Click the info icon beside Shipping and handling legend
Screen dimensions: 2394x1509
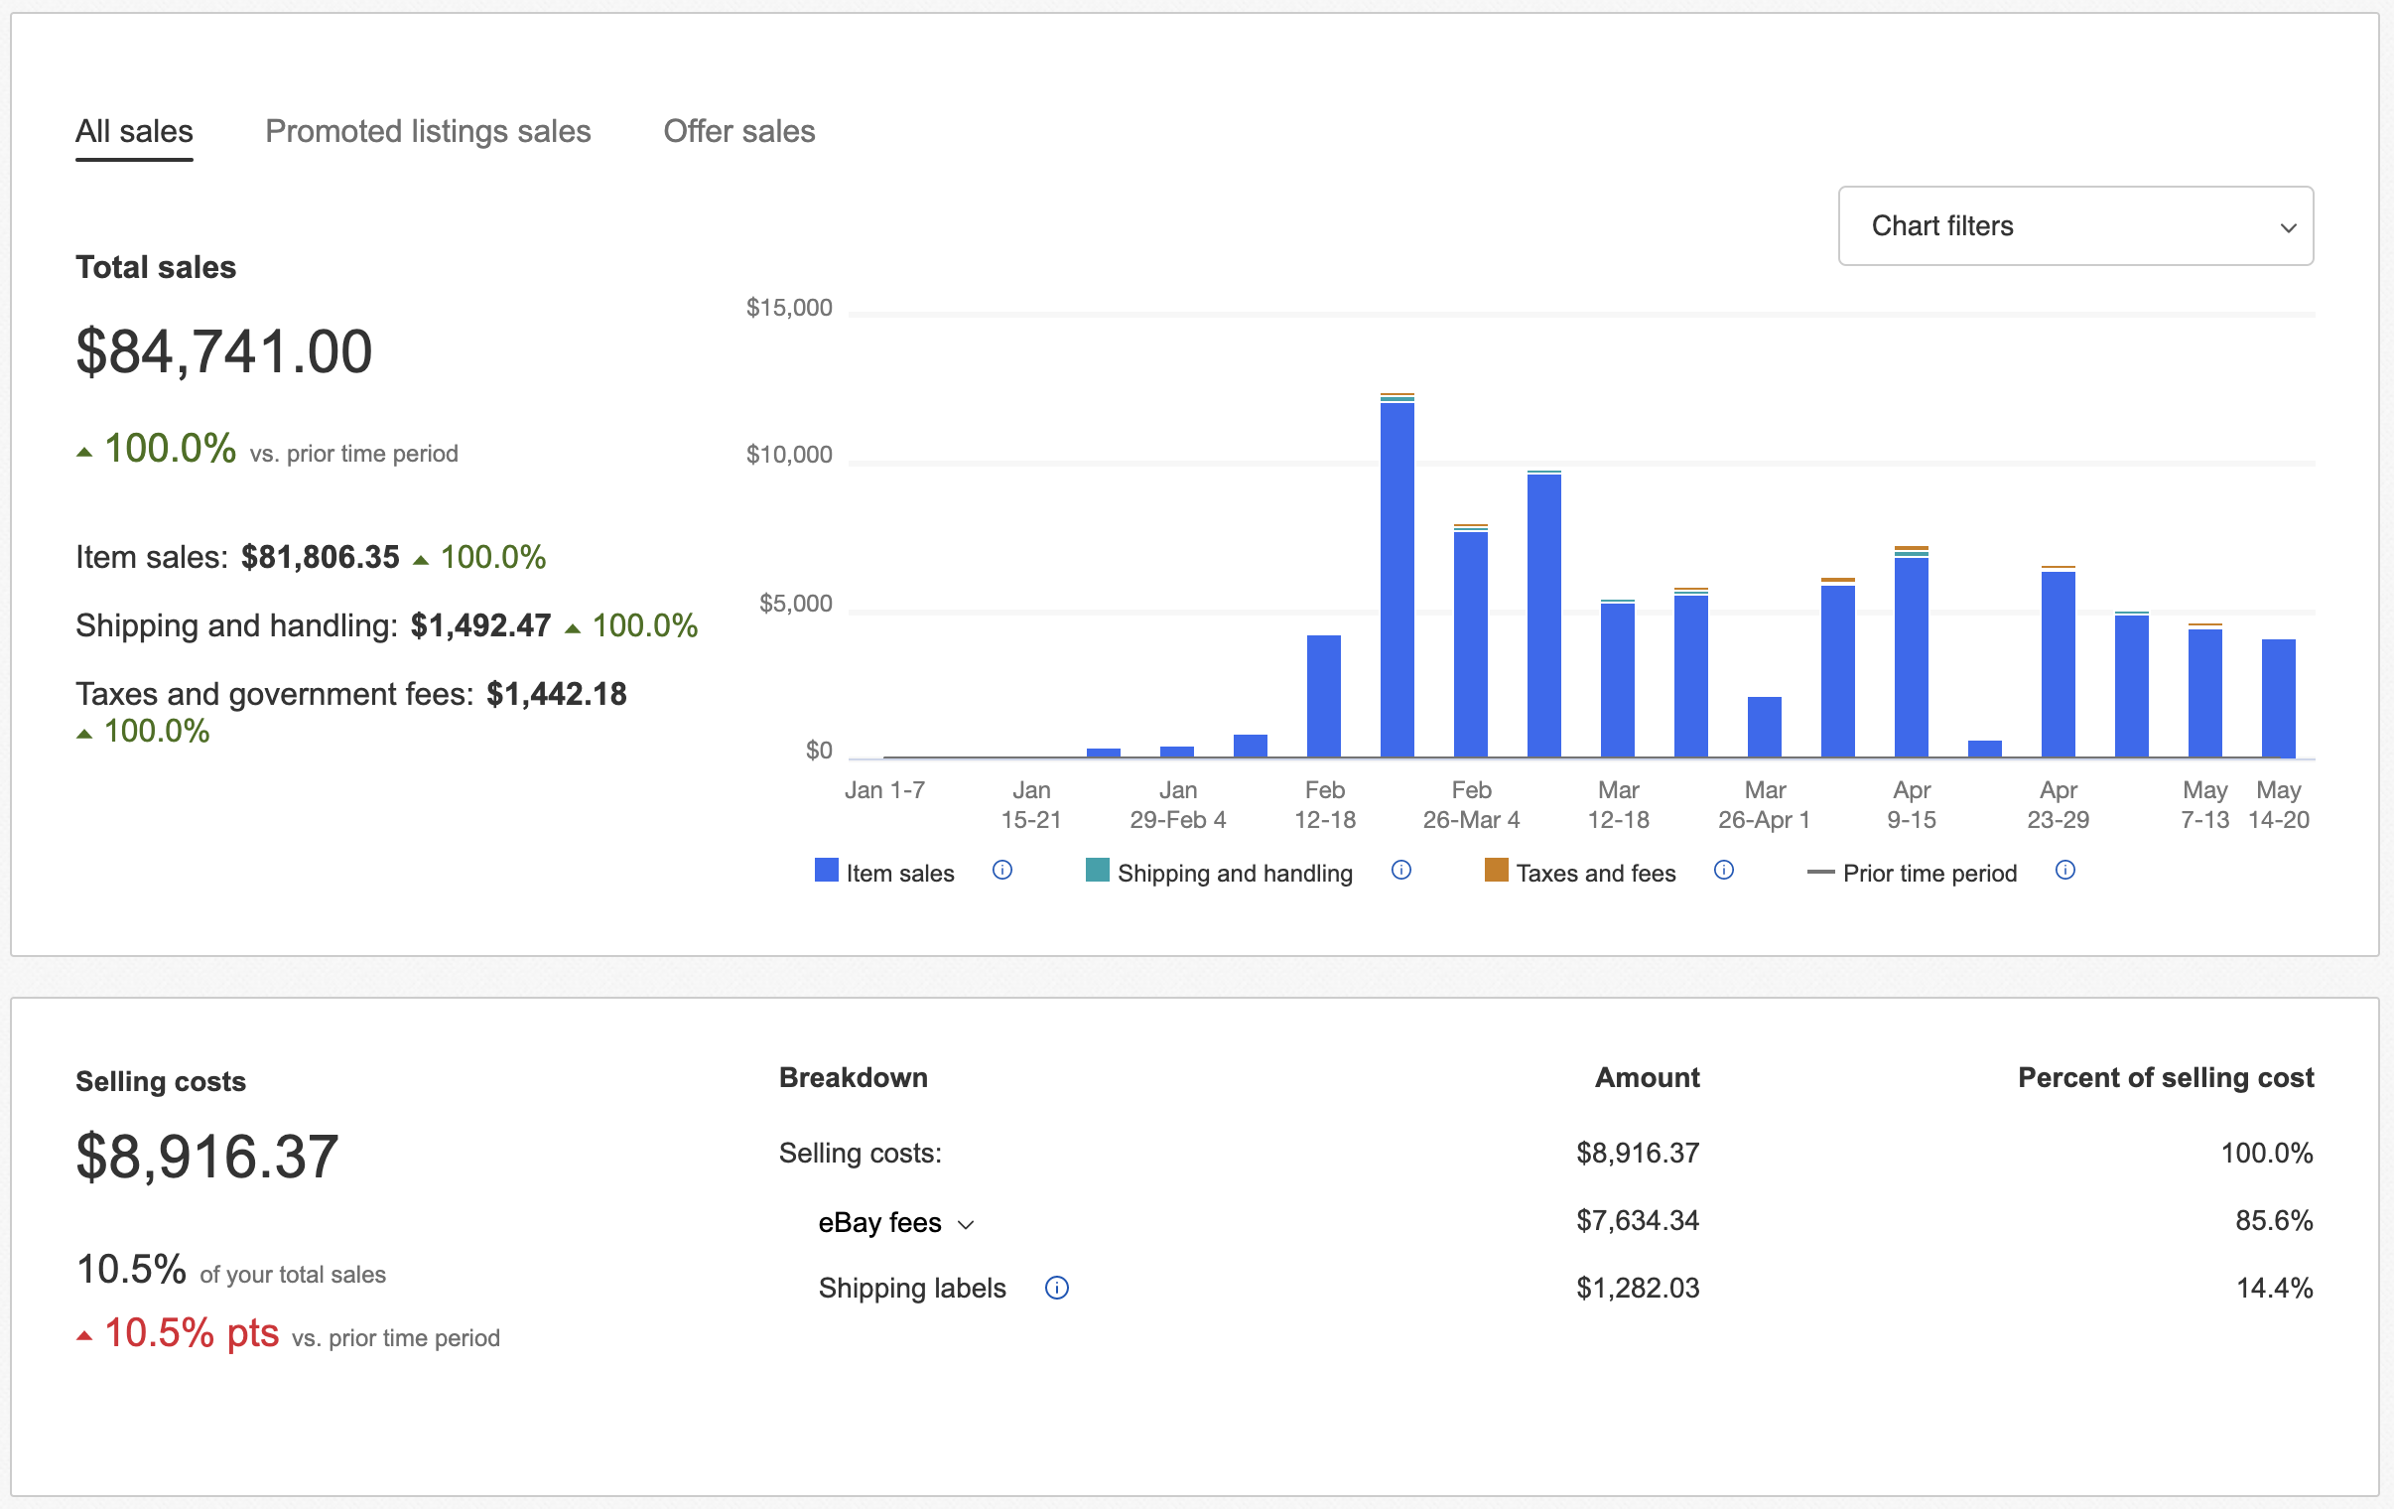coord(1400,871)
